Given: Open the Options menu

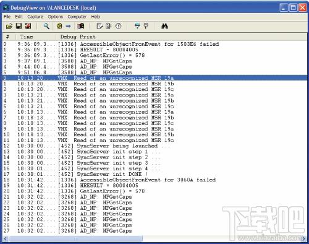Looking at the screenshot, I should click(56, 17).
